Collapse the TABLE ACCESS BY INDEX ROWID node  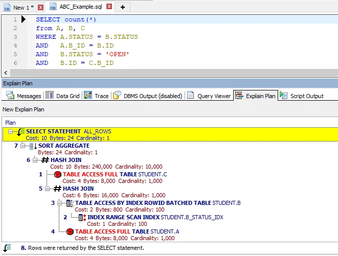(x=60, y=203)
